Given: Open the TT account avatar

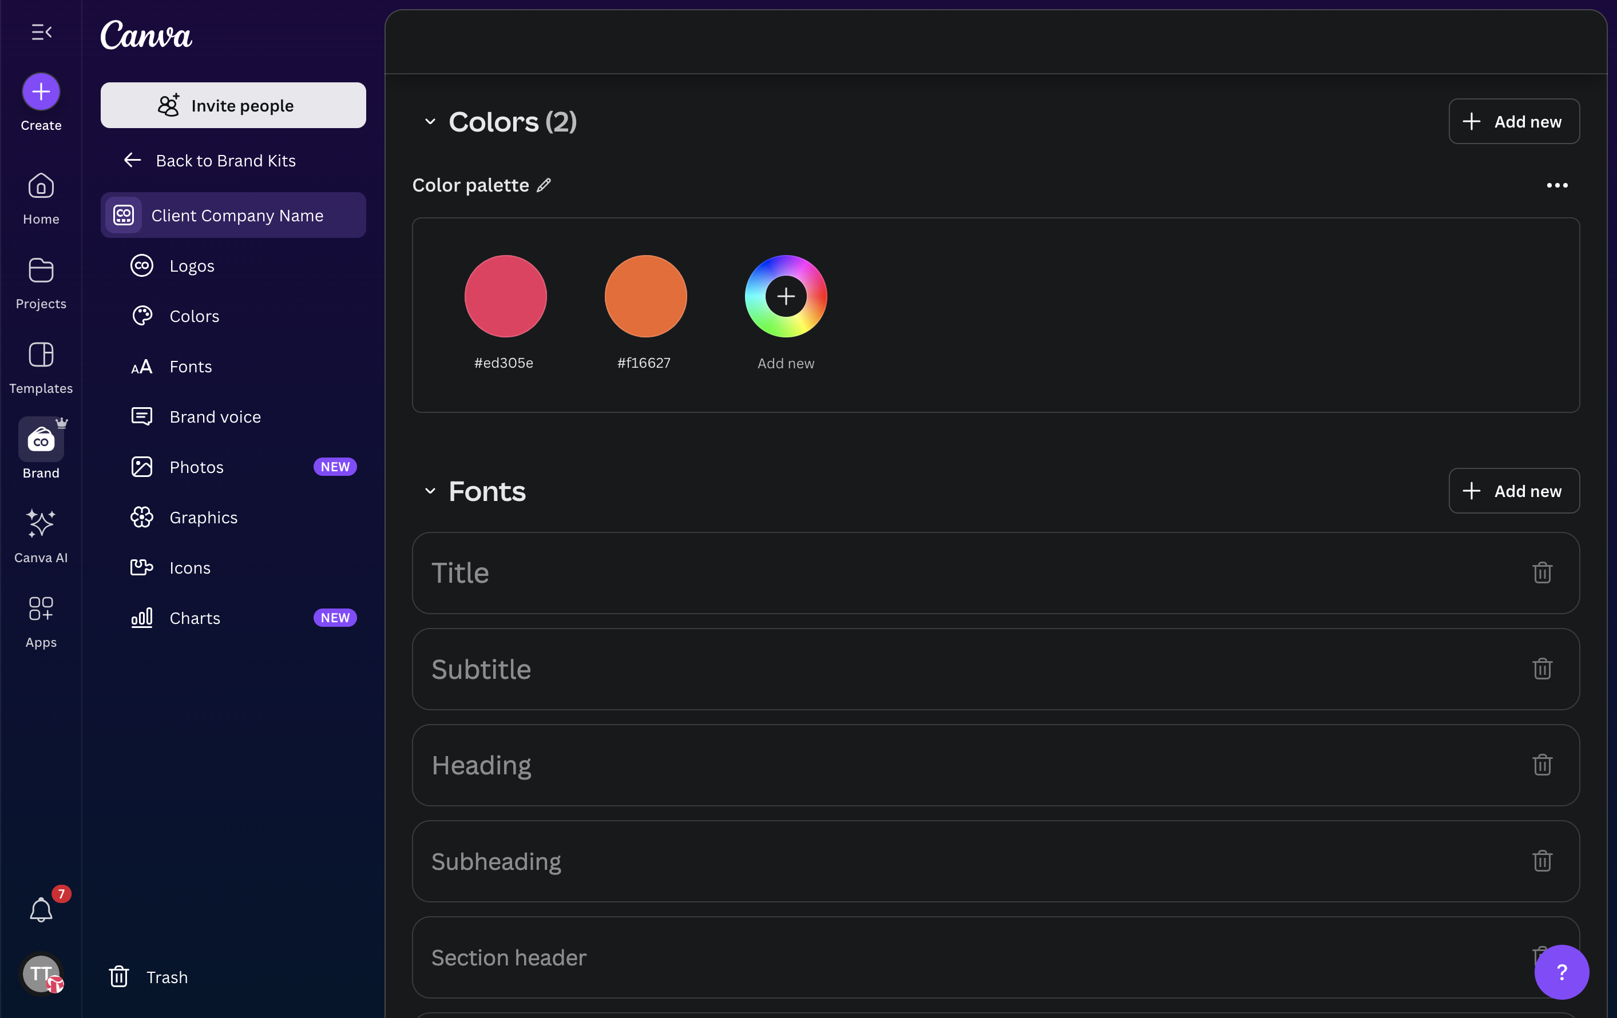Looking at the screenshot, I should click(x=42, y=974).
